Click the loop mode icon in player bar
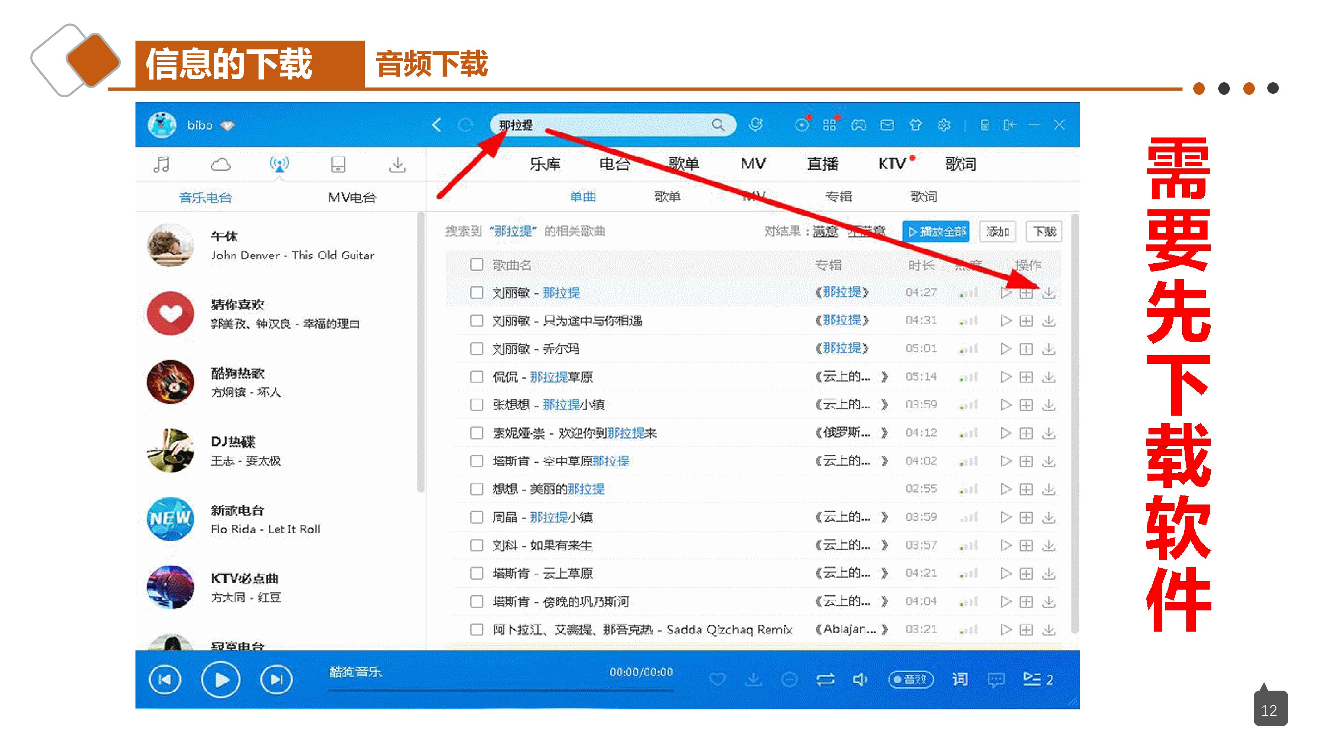Viewport: 1334px width, 750px height. click(825, 679)
